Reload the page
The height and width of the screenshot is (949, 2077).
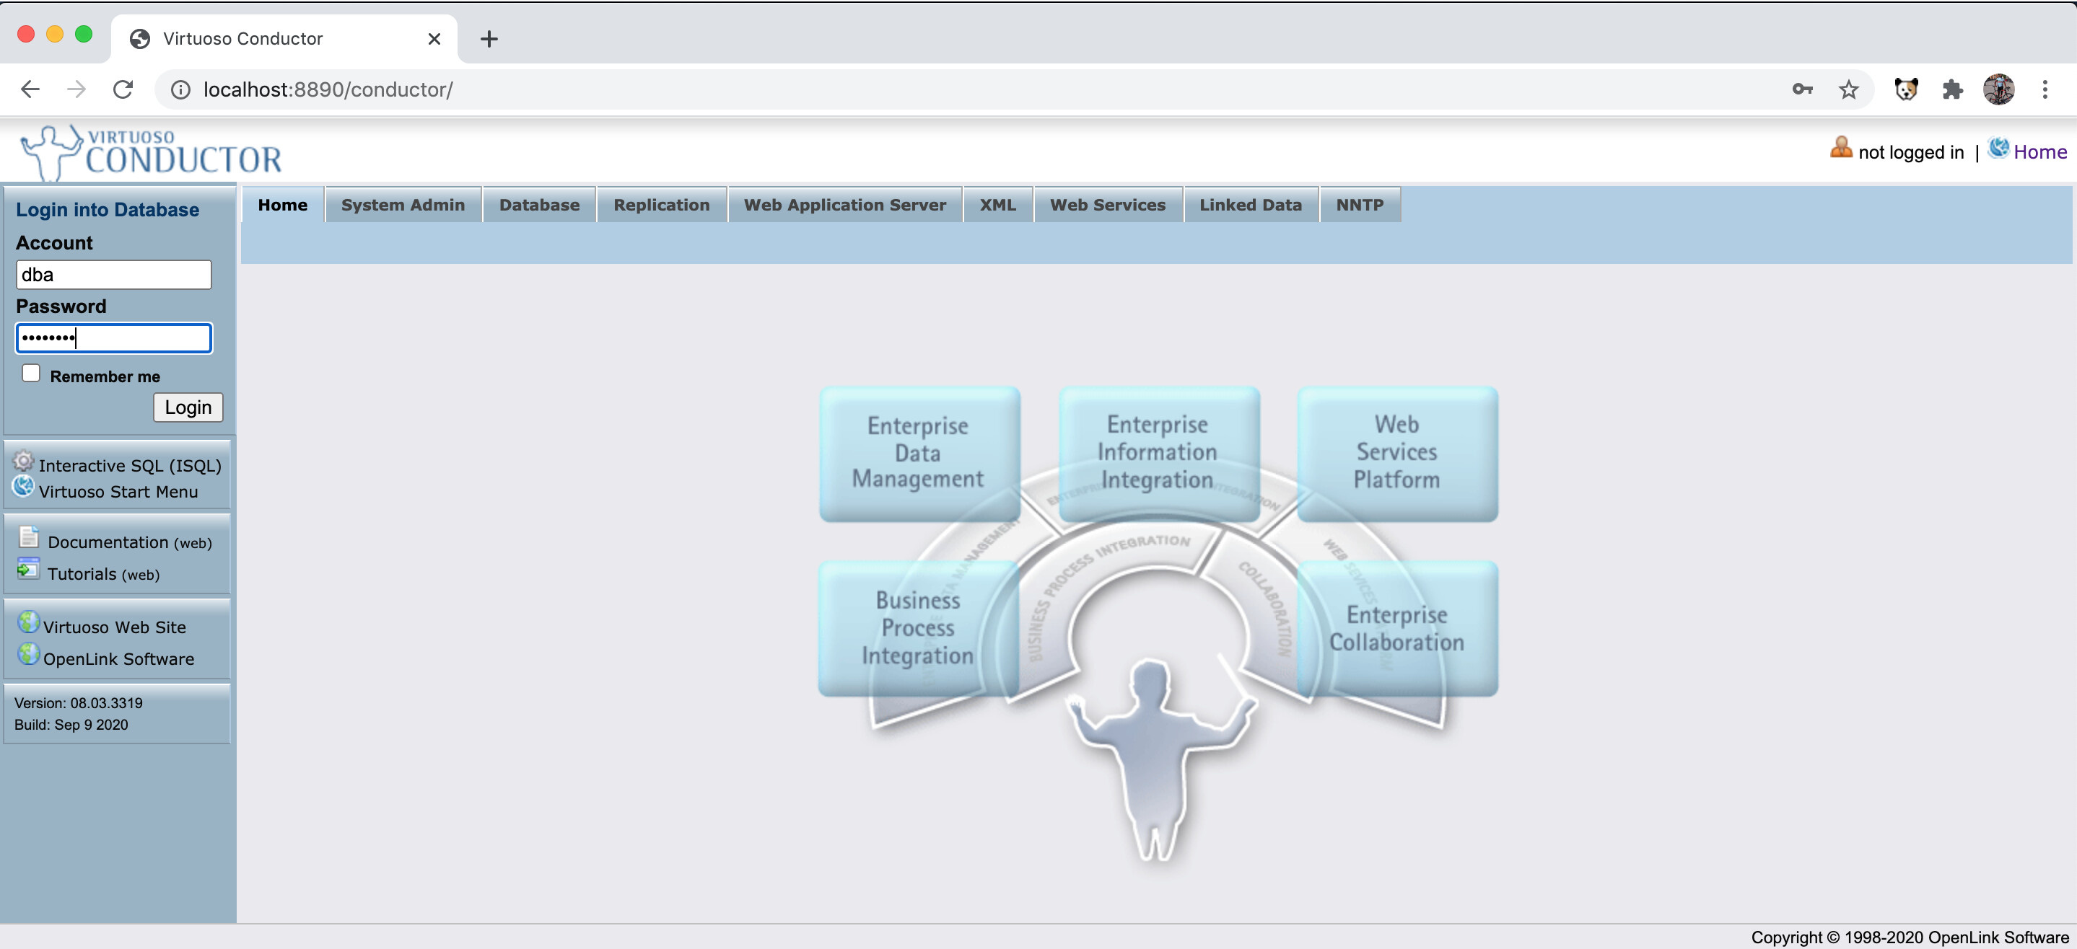coord(123,89)
